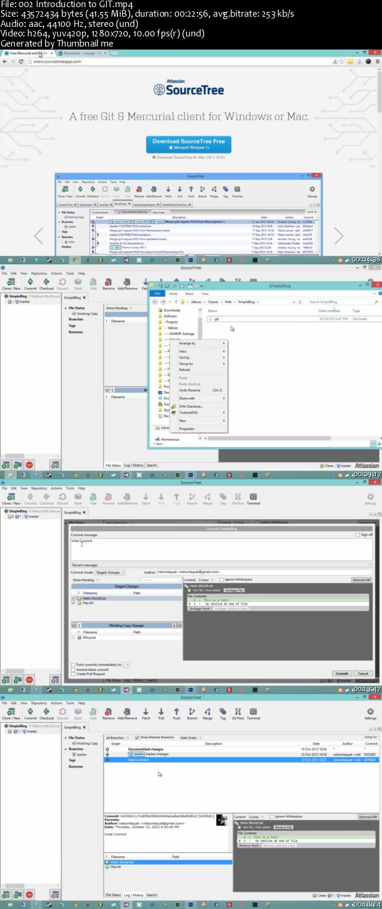The height and width of the screenshot is (909, 382).
Task: Expand the Recent messages dropdown
Action: (221, 565)
